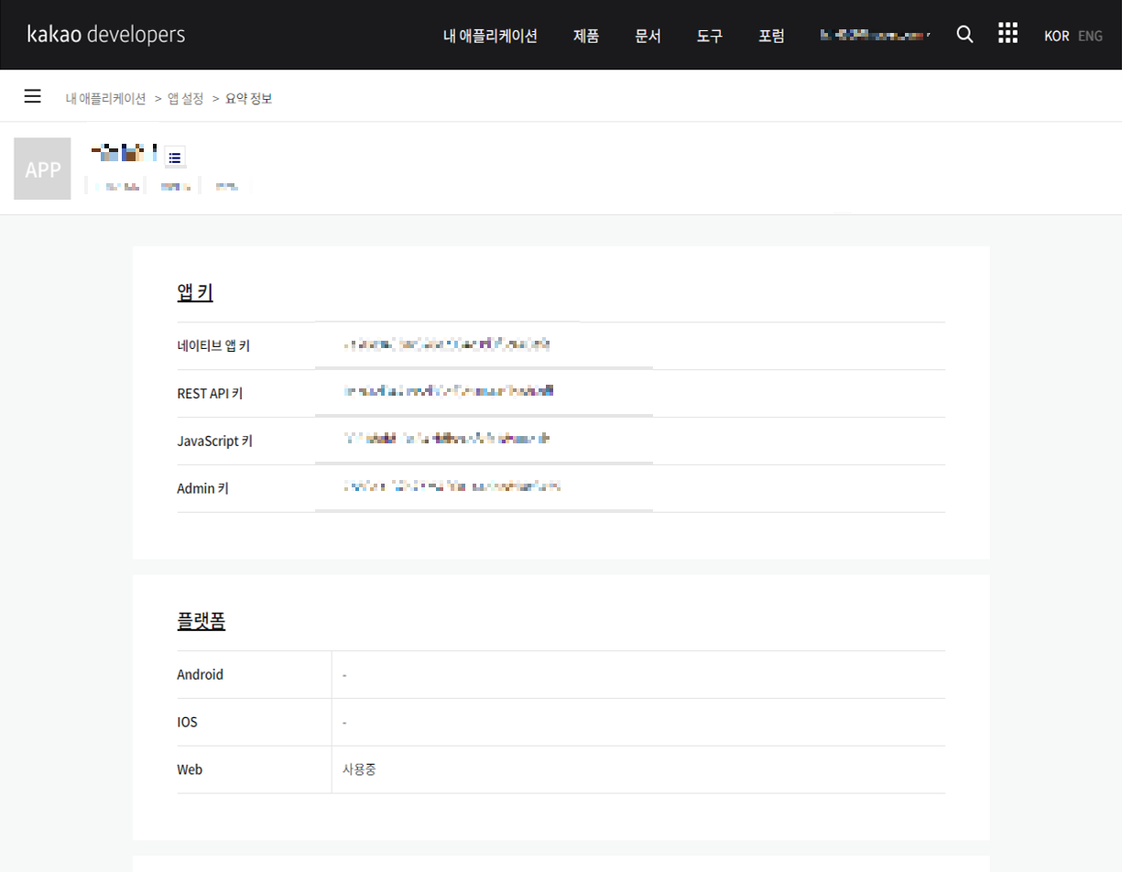Go to kakao developers home logo
The height and width of the screenshot is (872, 1122).
[106, 35]
